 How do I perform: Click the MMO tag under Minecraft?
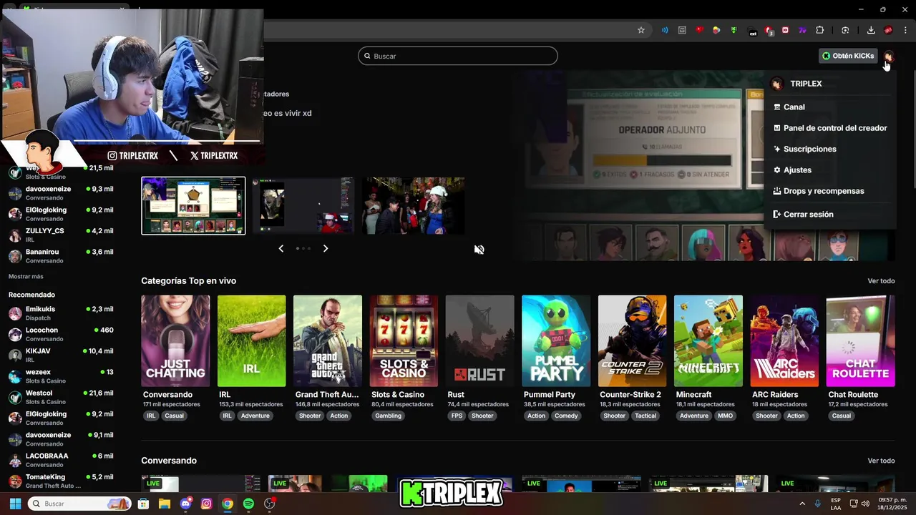[x=725, y=416]
